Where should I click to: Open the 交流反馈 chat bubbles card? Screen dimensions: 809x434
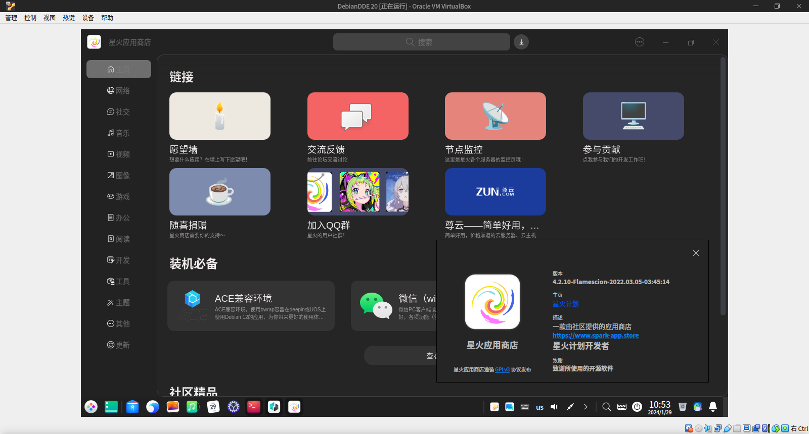pos(358,116)
